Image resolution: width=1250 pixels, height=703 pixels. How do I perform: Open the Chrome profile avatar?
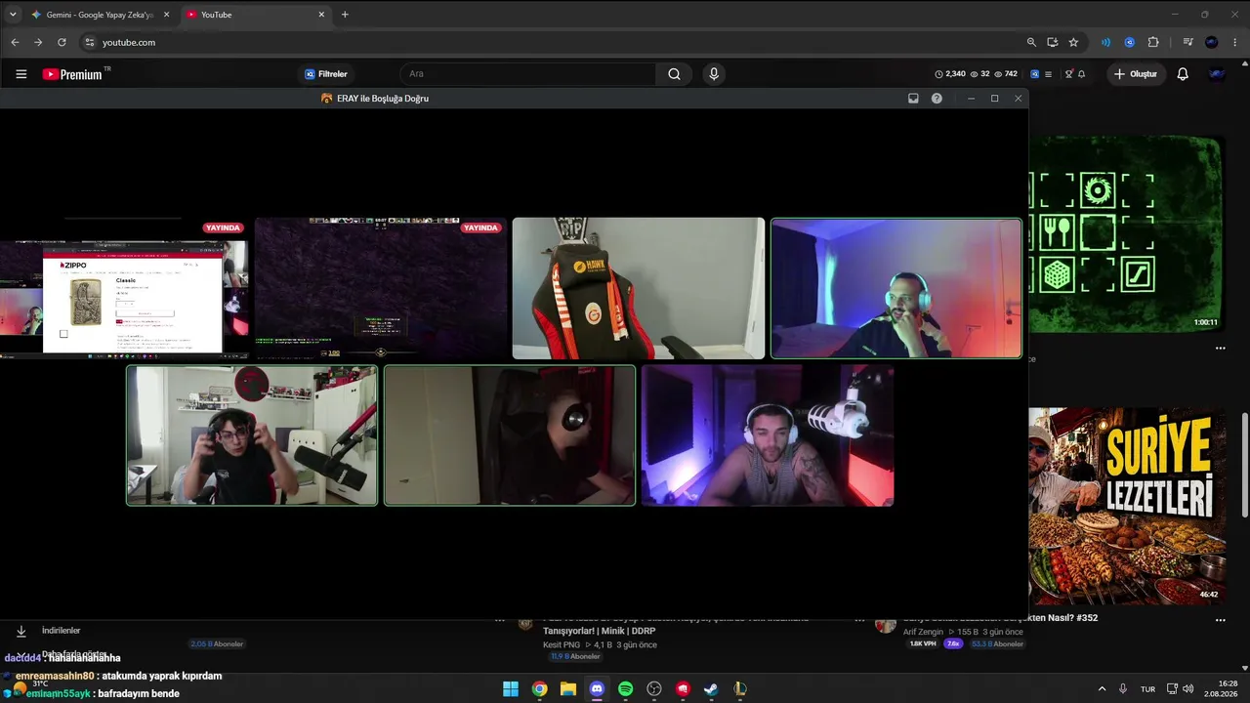[1212, 42]
